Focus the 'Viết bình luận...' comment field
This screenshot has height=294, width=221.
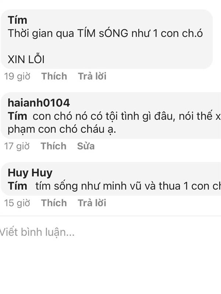tap(110, 232)
